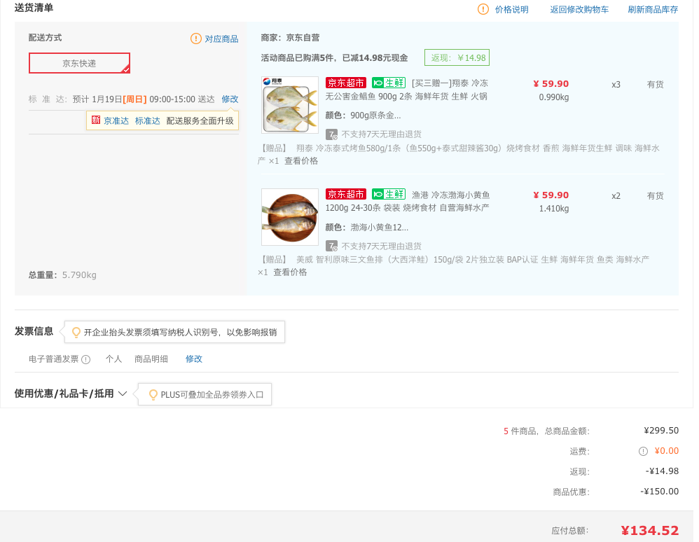
Task: Open 翔泰 冷冻无公害金鲳鱼 product title
Action: [406, 90]
